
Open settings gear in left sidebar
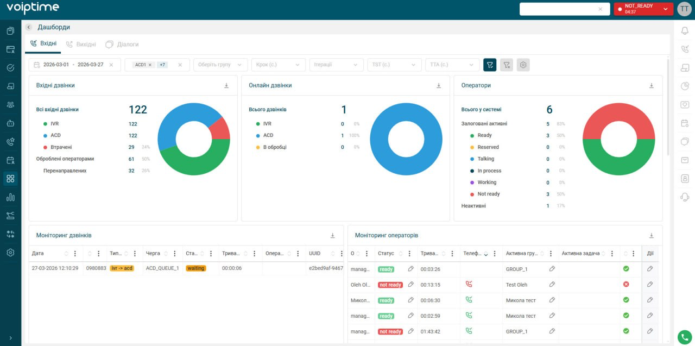(x=10, y=253)
